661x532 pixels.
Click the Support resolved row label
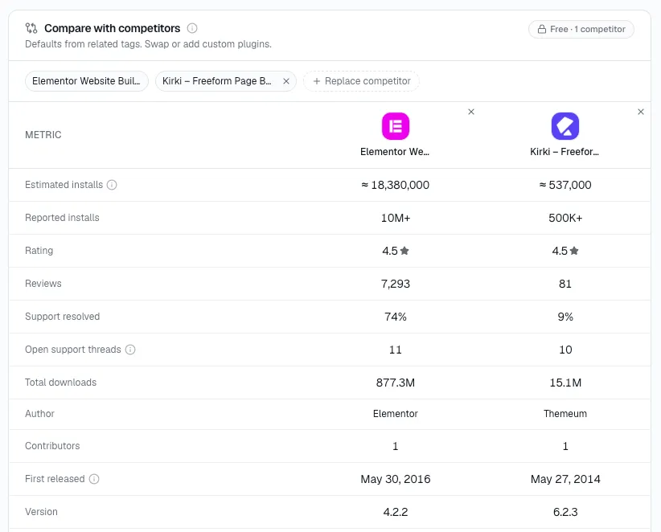click(63, 317)
